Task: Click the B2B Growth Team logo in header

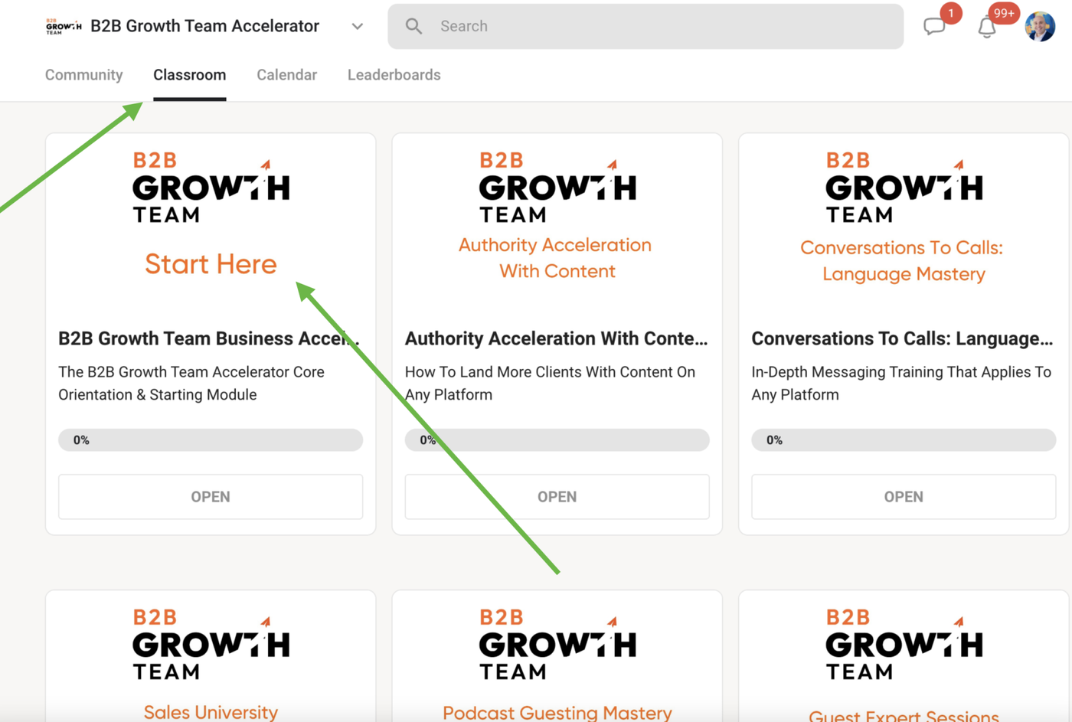Action: [64, 27]
